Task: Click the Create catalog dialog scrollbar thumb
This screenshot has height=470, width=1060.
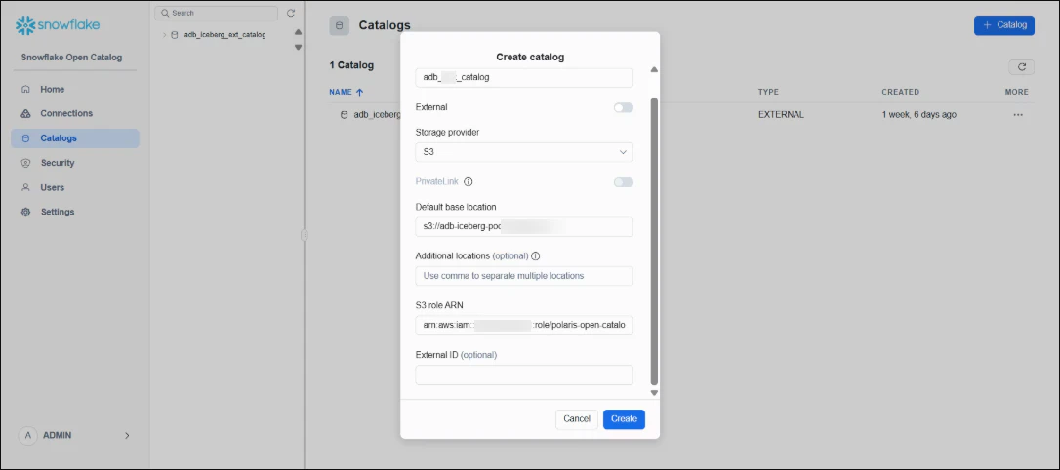Action: (x=653, y=241)
